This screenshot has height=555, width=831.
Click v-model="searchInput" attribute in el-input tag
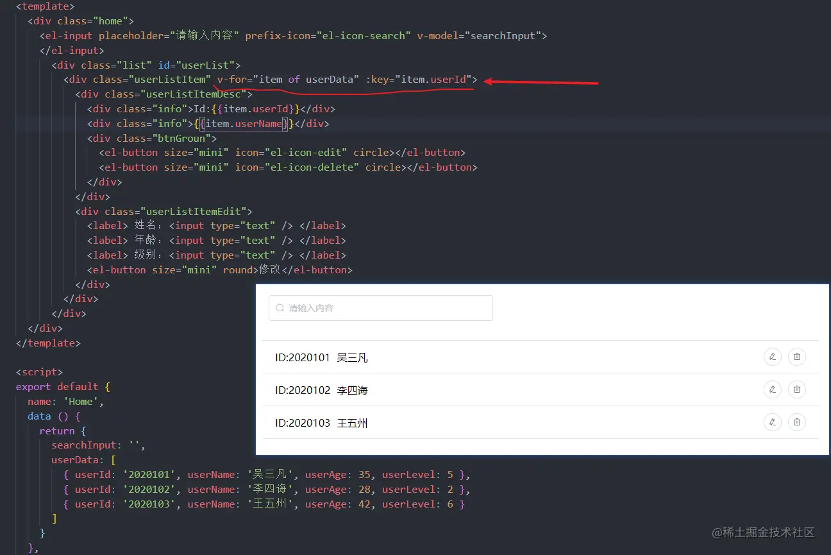tap(479, 36)
